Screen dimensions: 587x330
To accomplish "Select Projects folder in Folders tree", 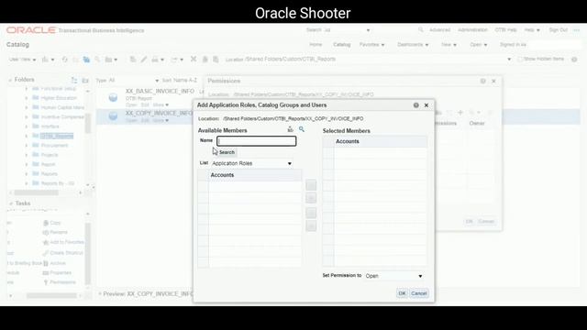I will [x=50, y=155].
